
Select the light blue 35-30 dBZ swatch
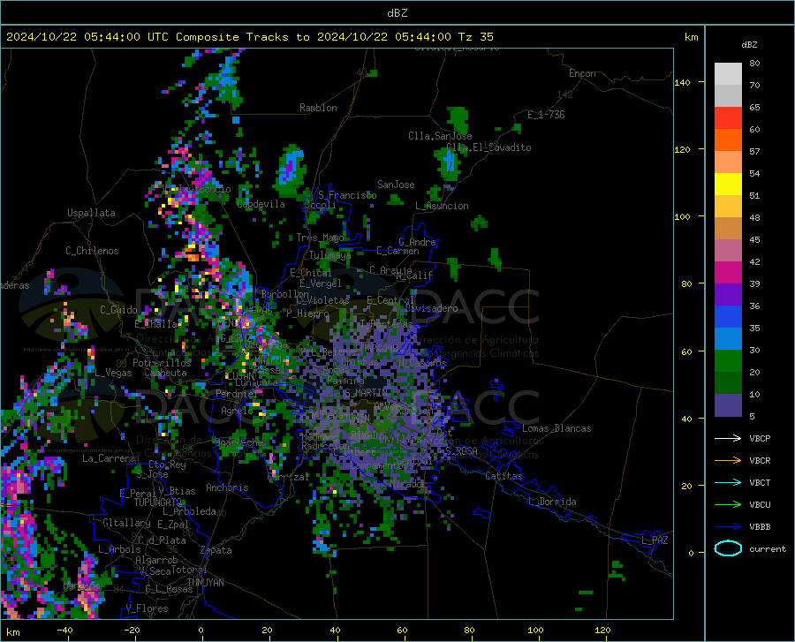pyautogui.click(x=728, y=339)
